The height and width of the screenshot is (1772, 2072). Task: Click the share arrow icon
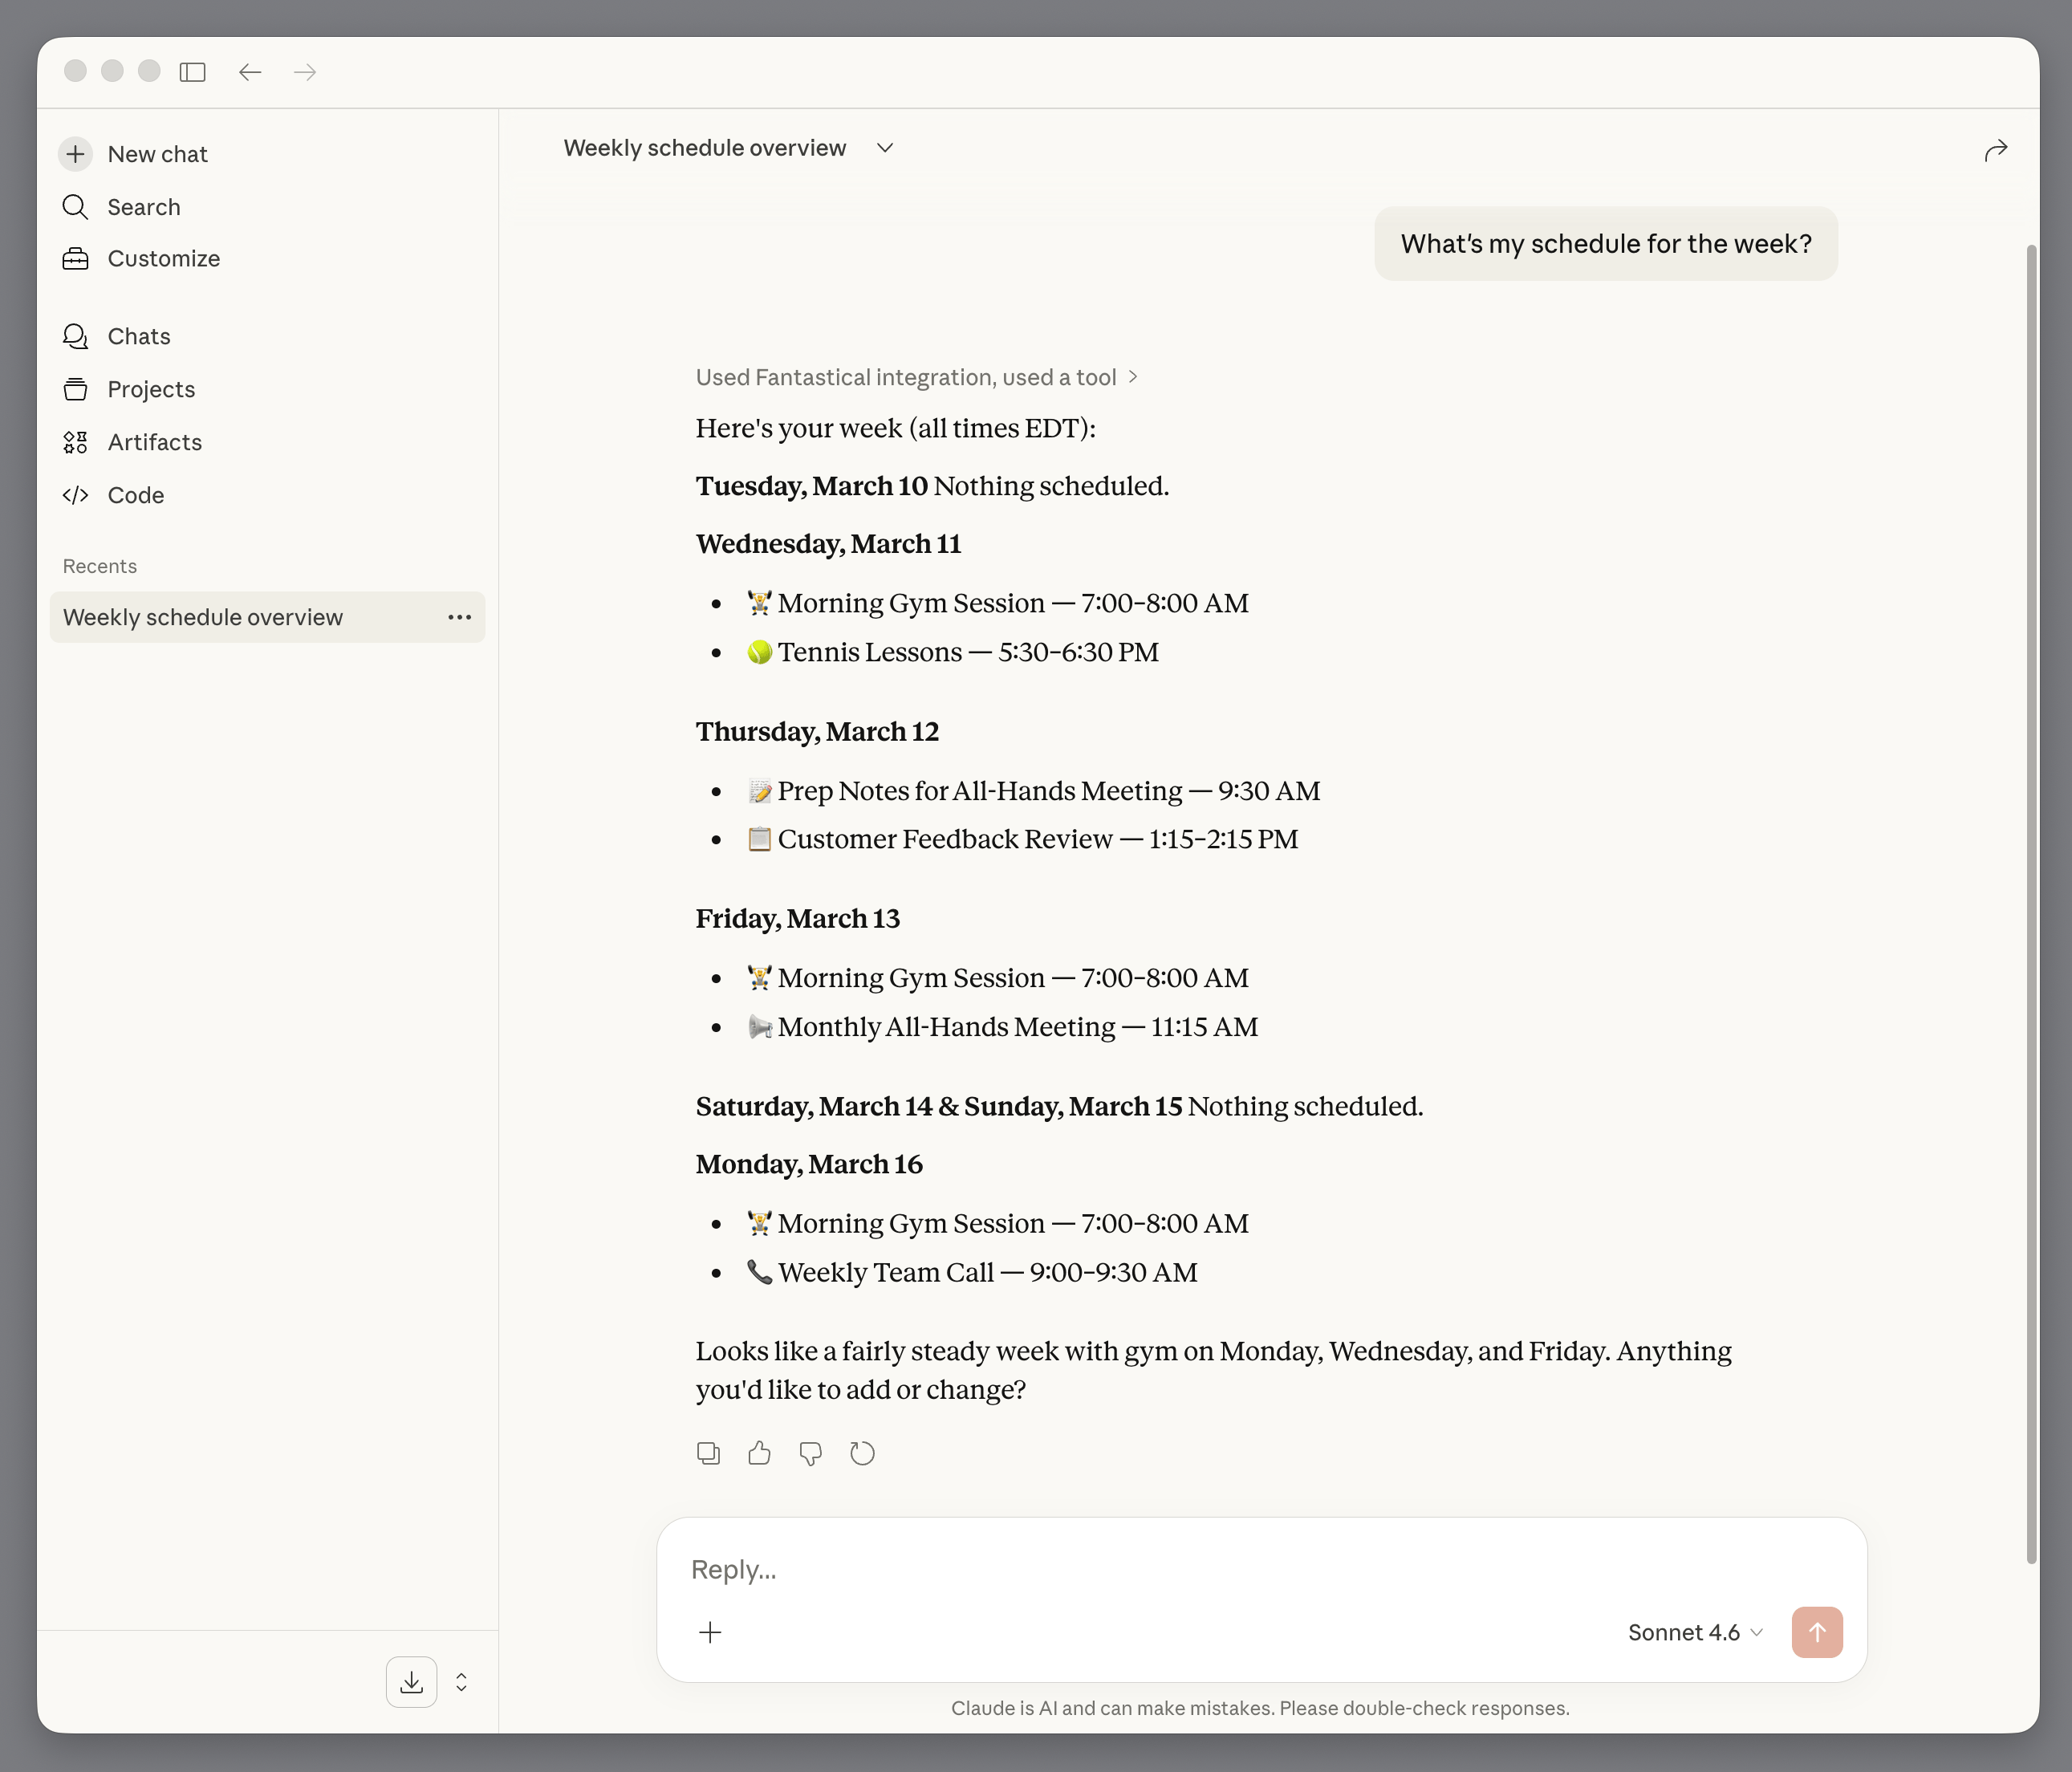click(1995, 150)
